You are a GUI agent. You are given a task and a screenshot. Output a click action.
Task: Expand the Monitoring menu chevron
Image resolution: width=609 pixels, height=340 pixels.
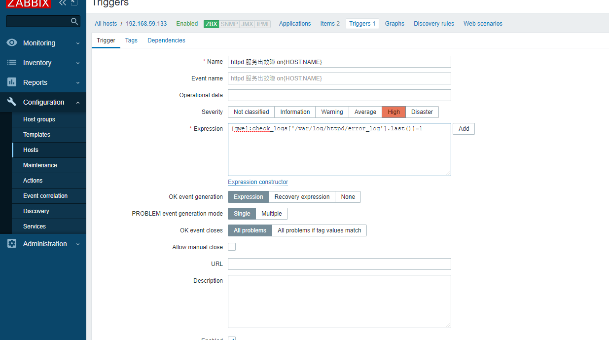78,43
